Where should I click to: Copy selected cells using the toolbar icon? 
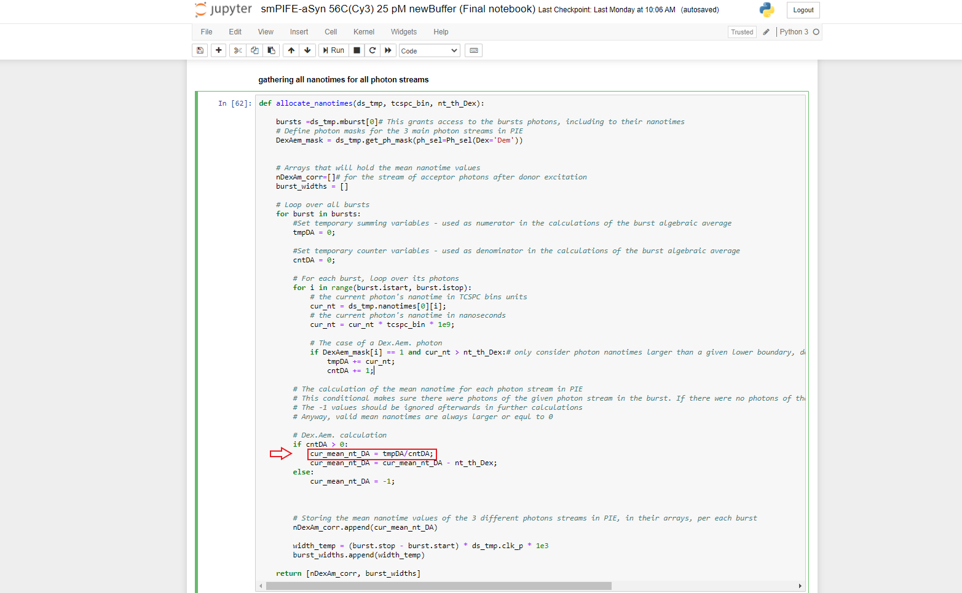[254, 50]
